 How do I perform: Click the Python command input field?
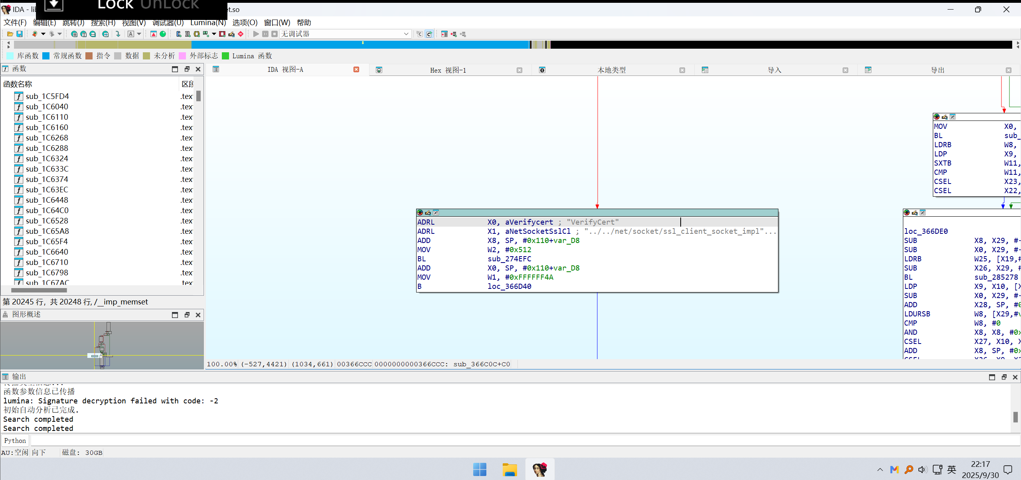[x=519, y=440]
